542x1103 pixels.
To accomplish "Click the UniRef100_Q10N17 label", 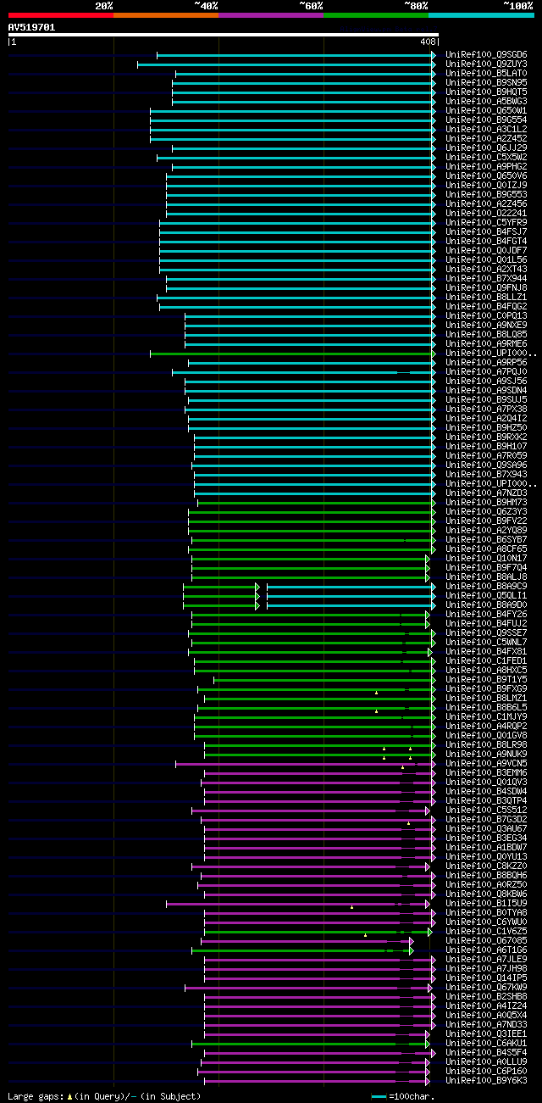I will click(486, 559).
